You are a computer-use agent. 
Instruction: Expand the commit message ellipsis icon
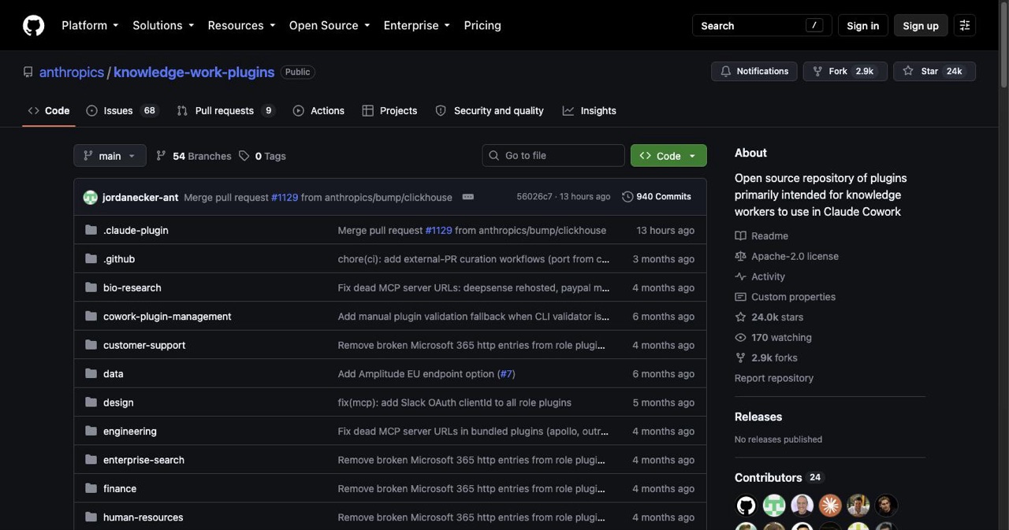pyautogui.click(x=468, y=197)
